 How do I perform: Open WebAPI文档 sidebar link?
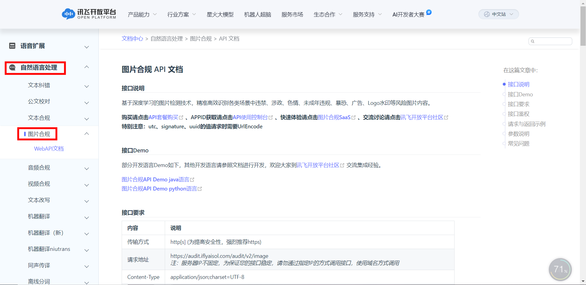click(49, 149)
